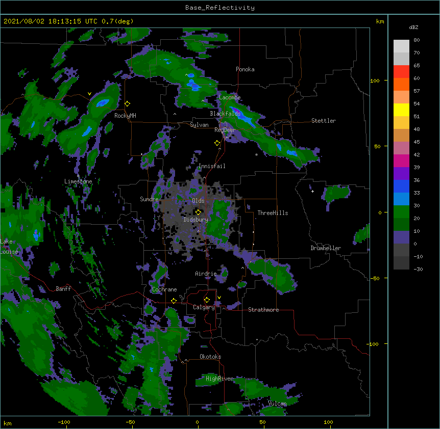This screenshot has height=429, width=440.
Task: Click the blue 33-36 dBZ legend swatch
Action: (x=401, y=186)
